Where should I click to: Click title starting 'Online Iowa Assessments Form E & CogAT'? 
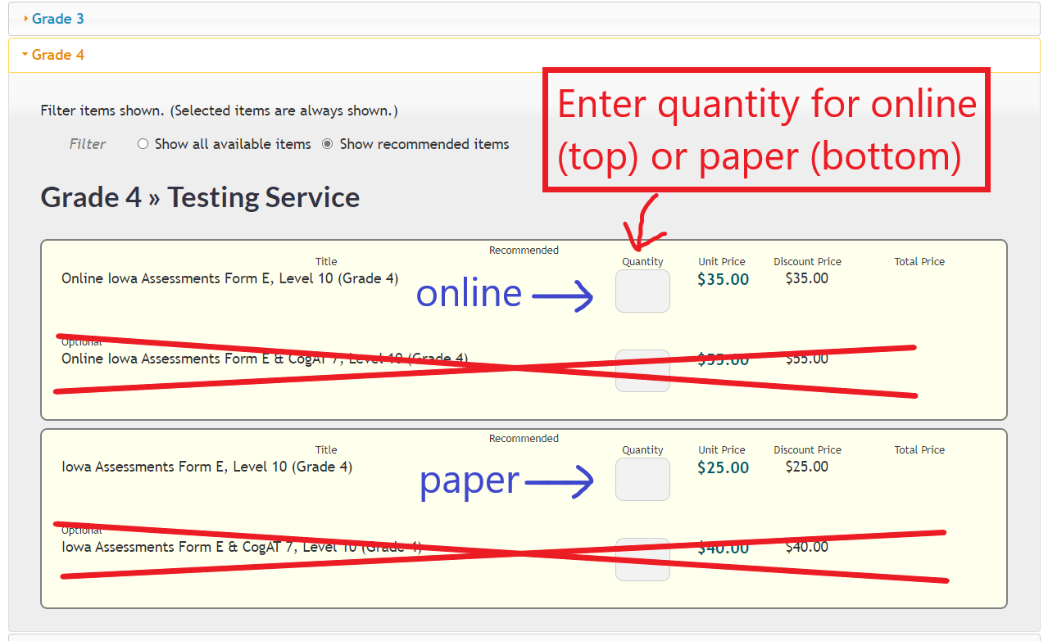265,359
